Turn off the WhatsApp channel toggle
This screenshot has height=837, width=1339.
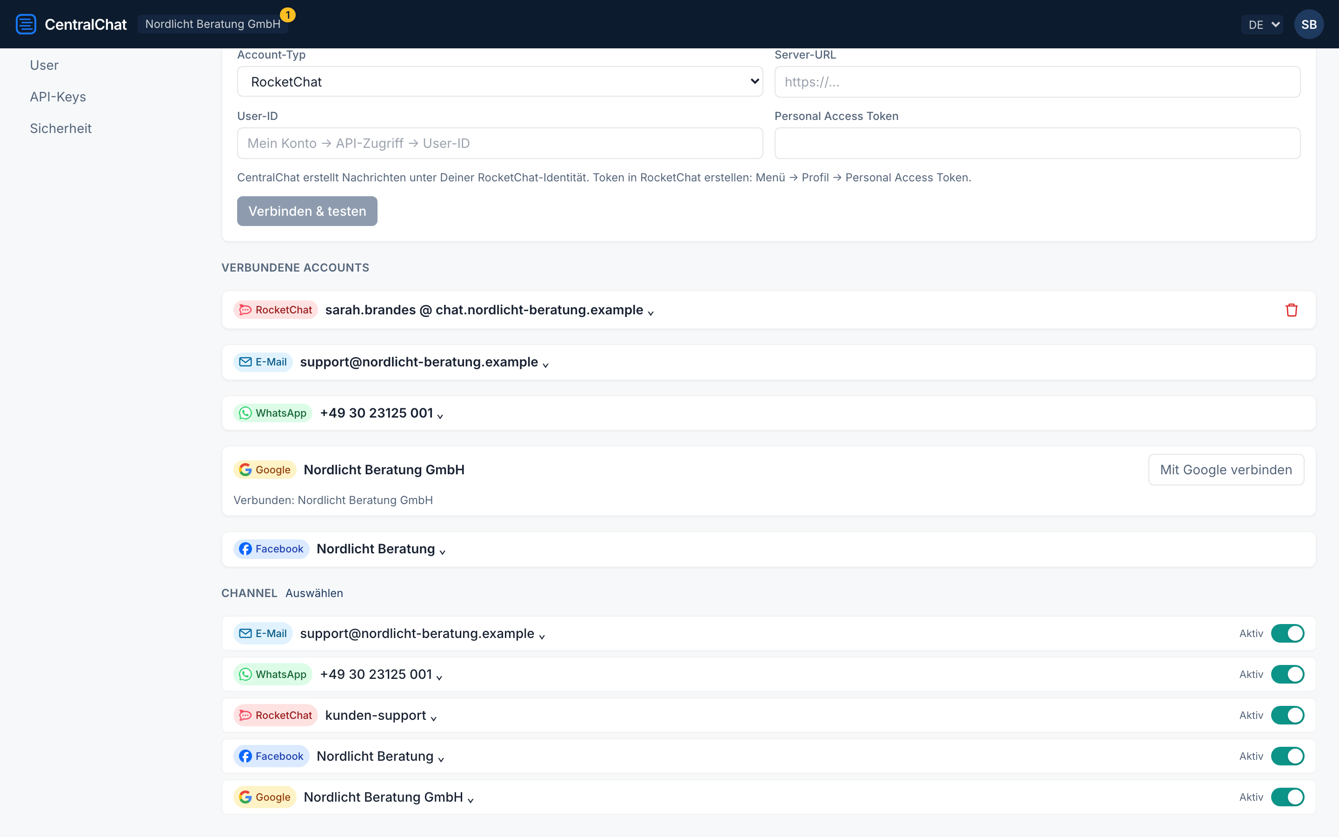(1287, 674)
